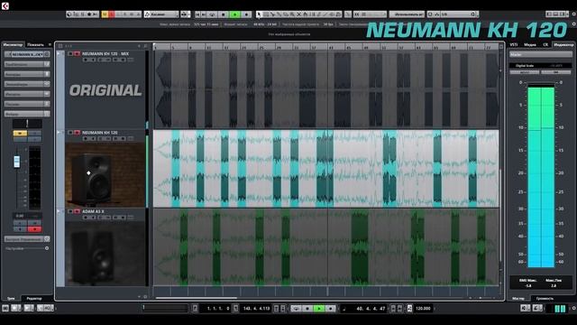Click record in the bottom transport bar

pos(330,309)
